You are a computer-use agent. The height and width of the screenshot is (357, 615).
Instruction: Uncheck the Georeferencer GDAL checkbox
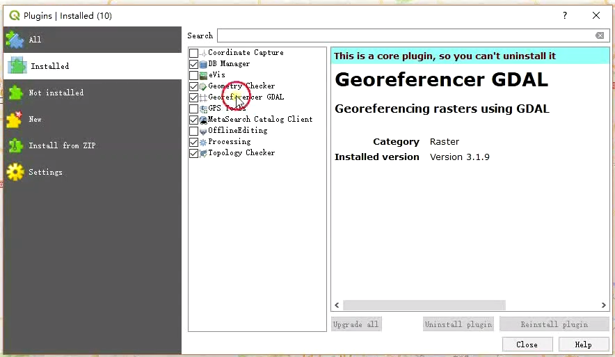[194, 97]
